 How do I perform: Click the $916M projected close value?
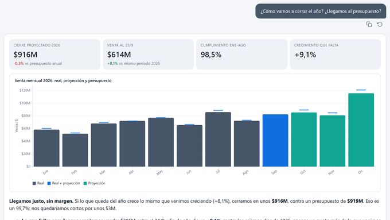pyautogui.click(x=25, y=55)
